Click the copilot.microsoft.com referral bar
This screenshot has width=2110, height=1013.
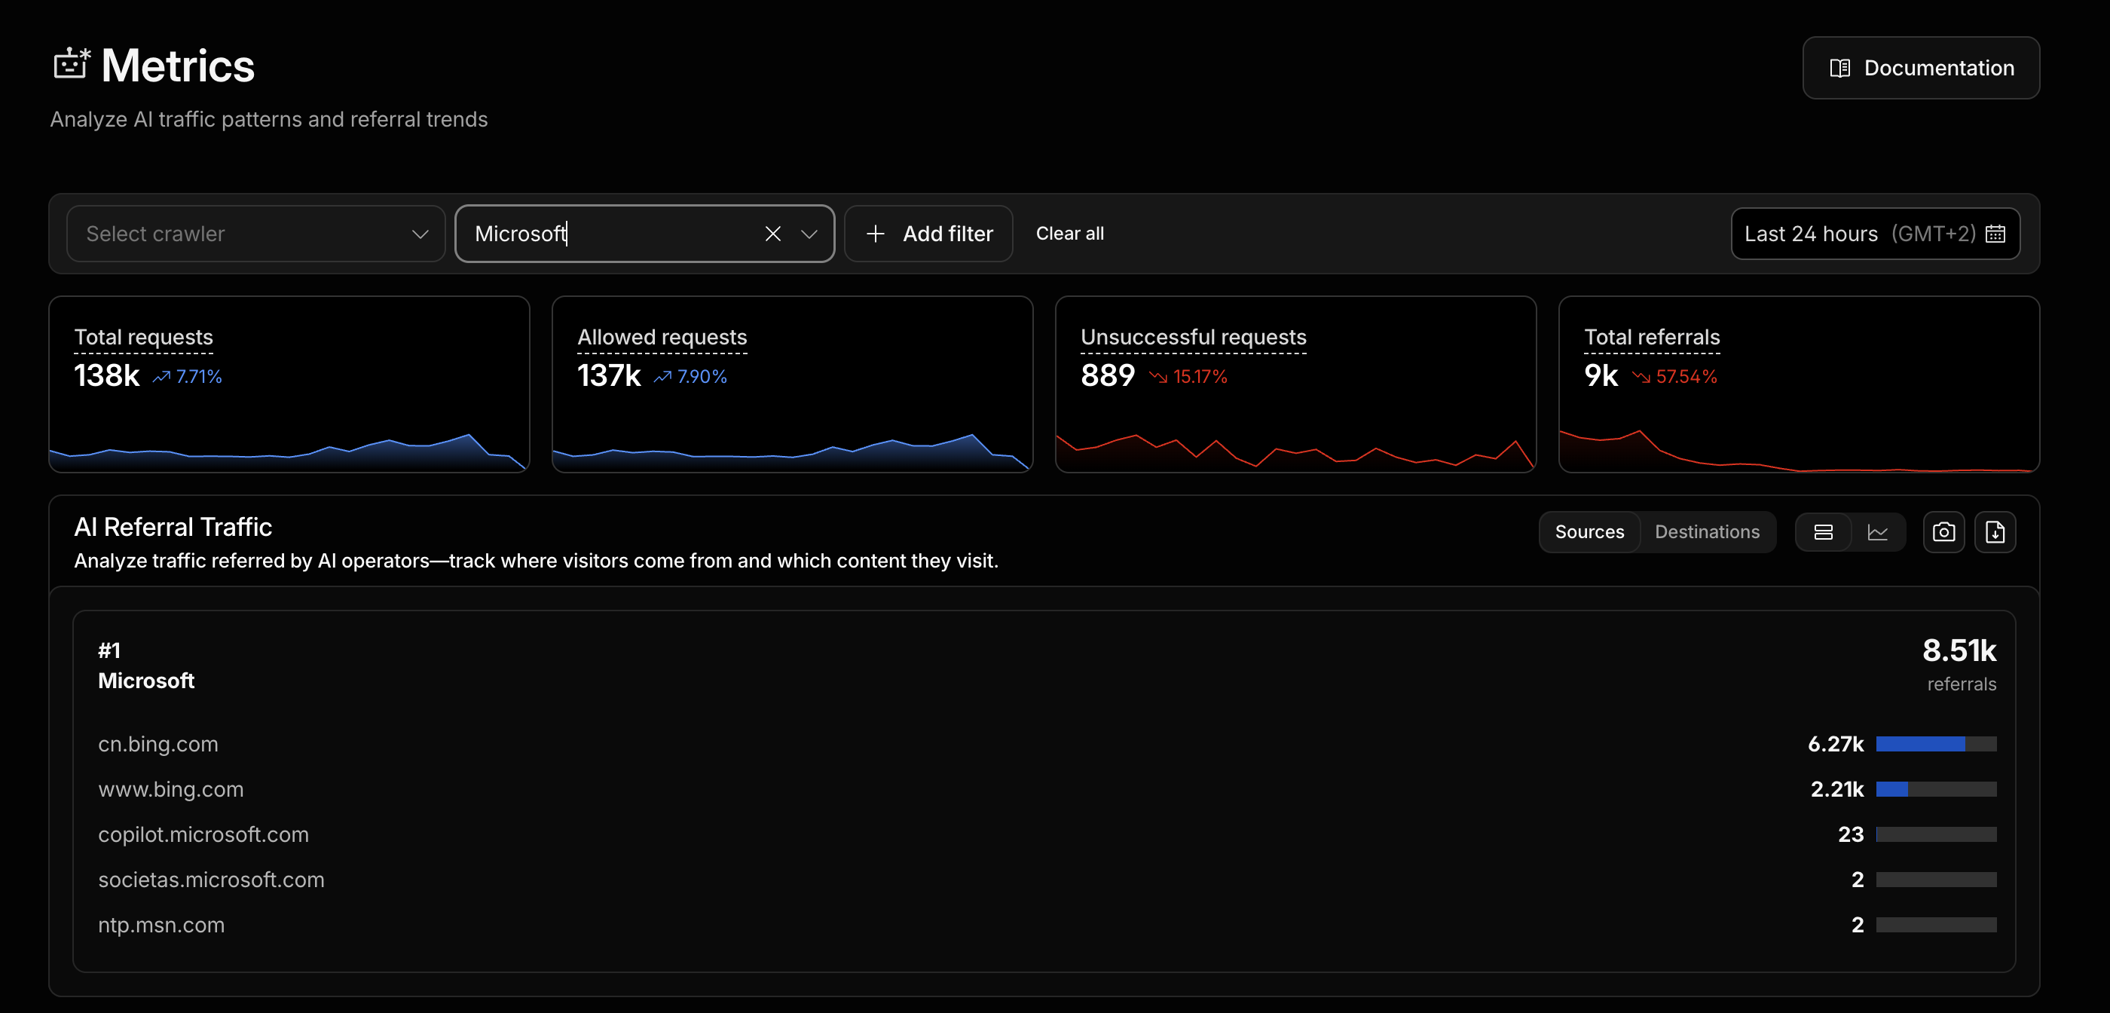[1935, 834]
